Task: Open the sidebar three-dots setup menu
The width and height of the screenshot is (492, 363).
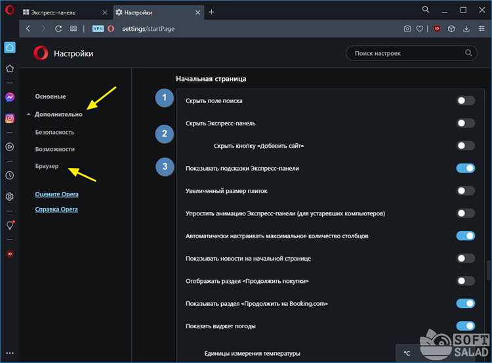Action: pyautogui.click(x=10, y=353)
